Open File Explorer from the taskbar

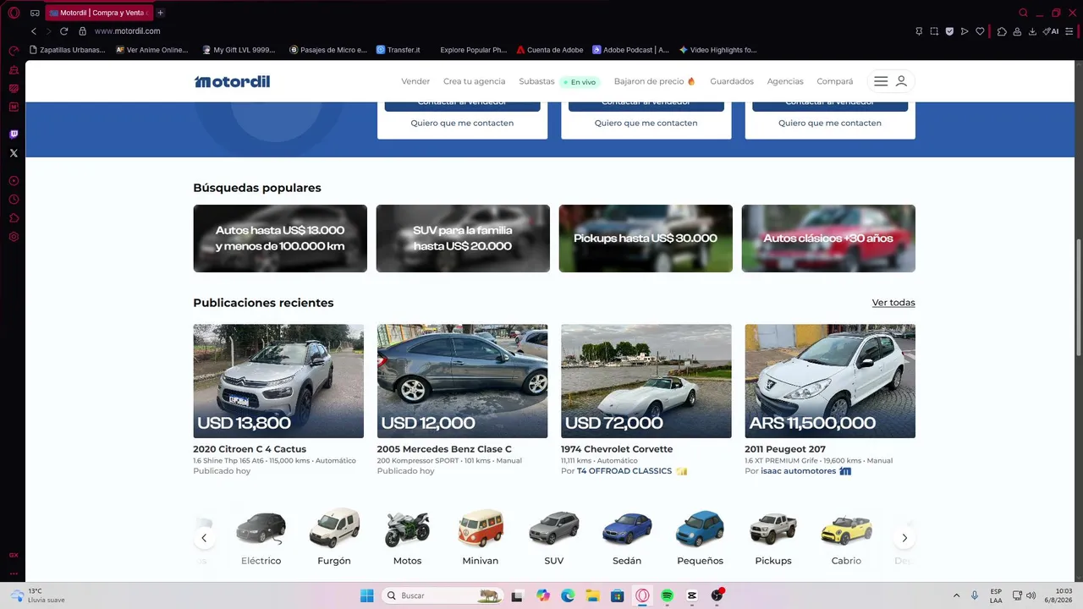tap(592, 595)
